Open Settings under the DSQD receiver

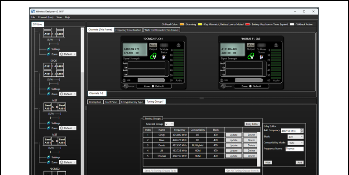coord(55,89)
